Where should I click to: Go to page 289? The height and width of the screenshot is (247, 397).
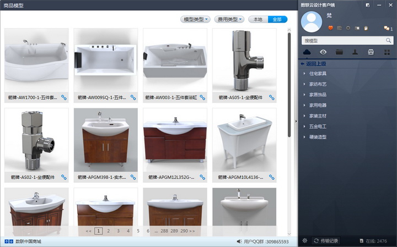point(174,231)
